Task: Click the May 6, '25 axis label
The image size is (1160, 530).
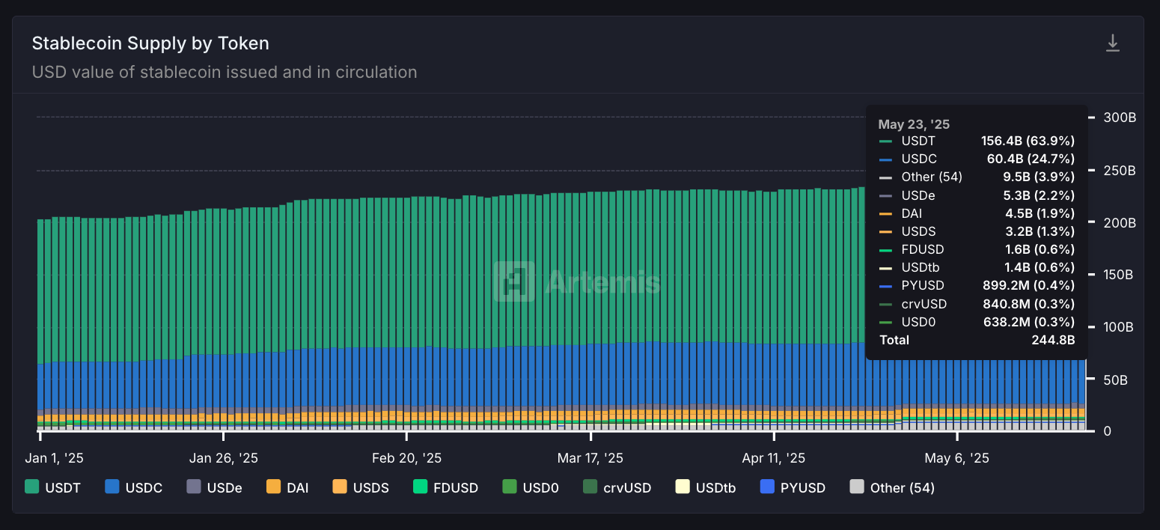Action: tap(957, 458)
